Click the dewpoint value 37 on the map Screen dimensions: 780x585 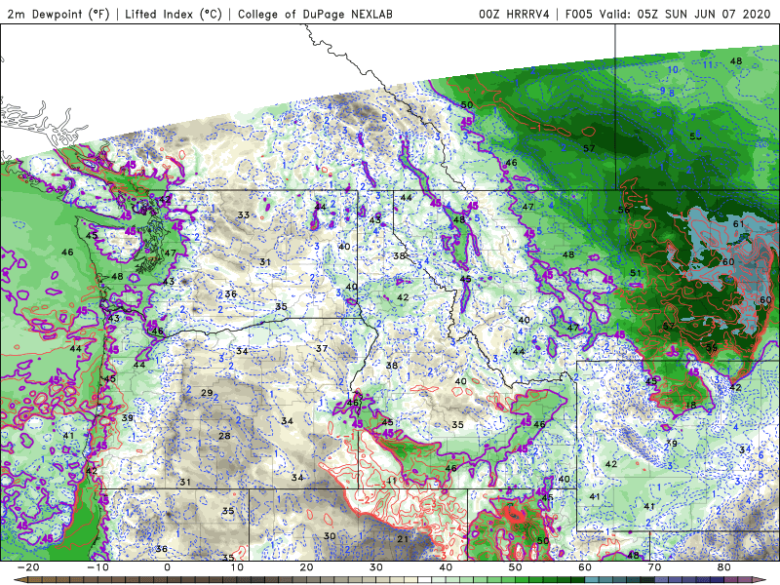tap(322, 348)
